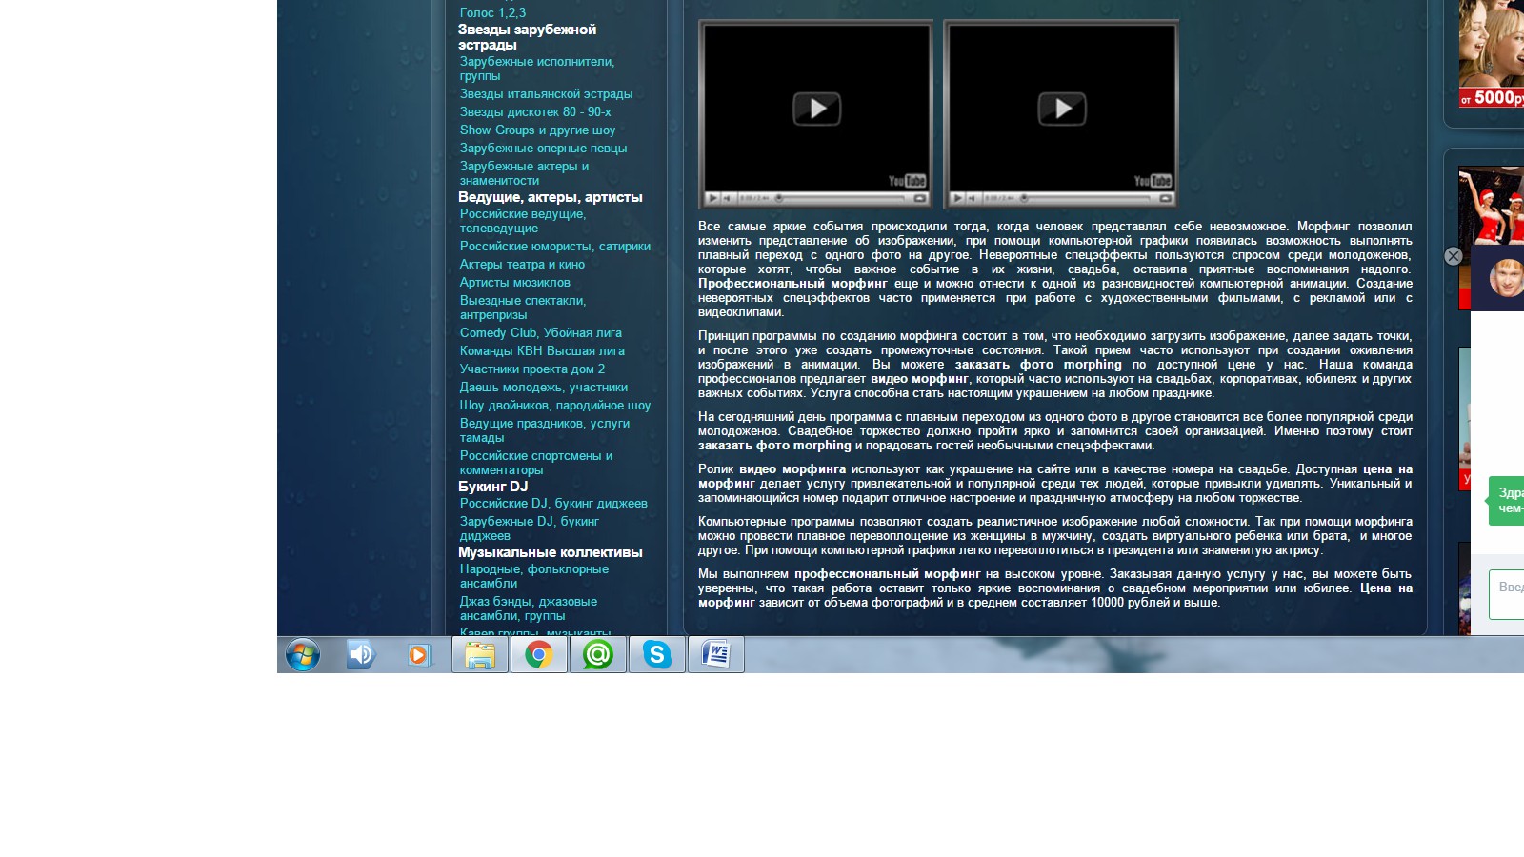Image resolution: width=1524 pixels, height=857 pixels.
Task: Click the speaker volume icon in taskbar
Action: pos(361,654)
